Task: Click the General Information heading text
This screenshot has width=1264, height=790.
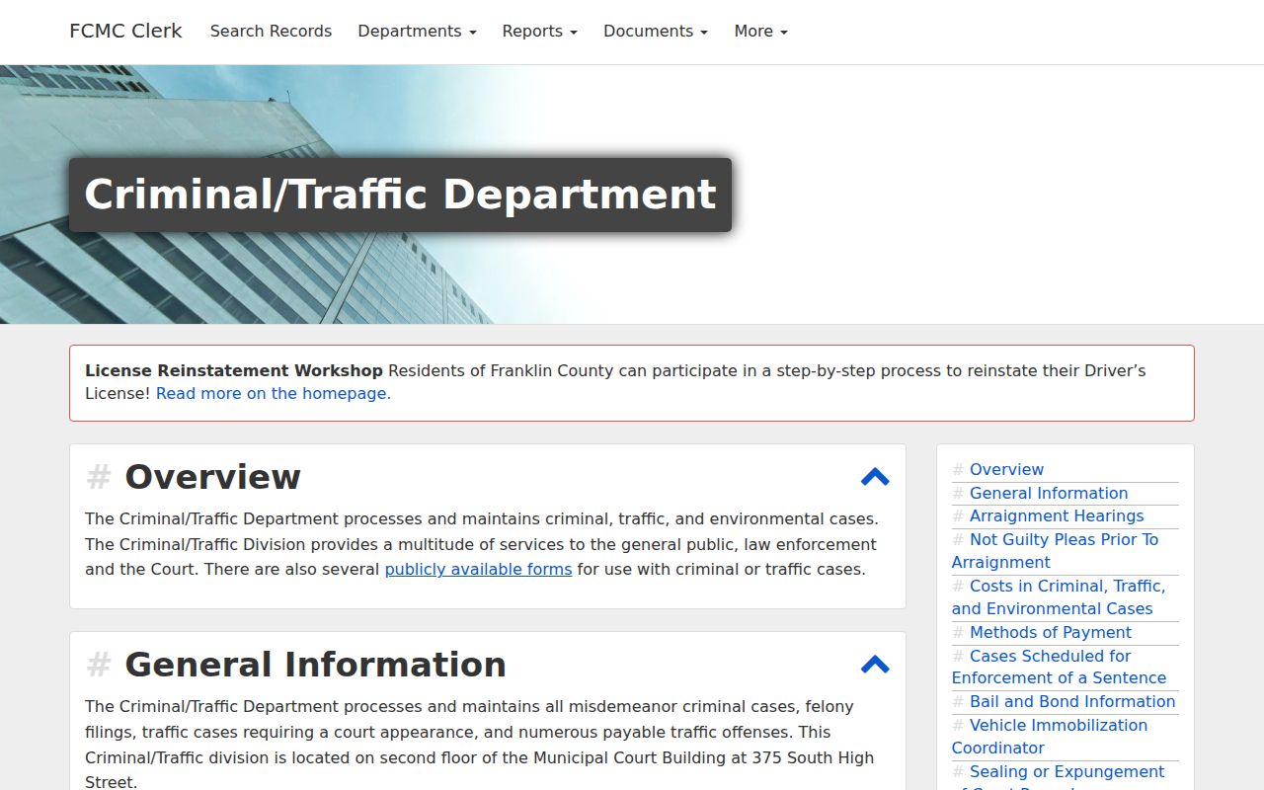Action: [x=315, y=665]
